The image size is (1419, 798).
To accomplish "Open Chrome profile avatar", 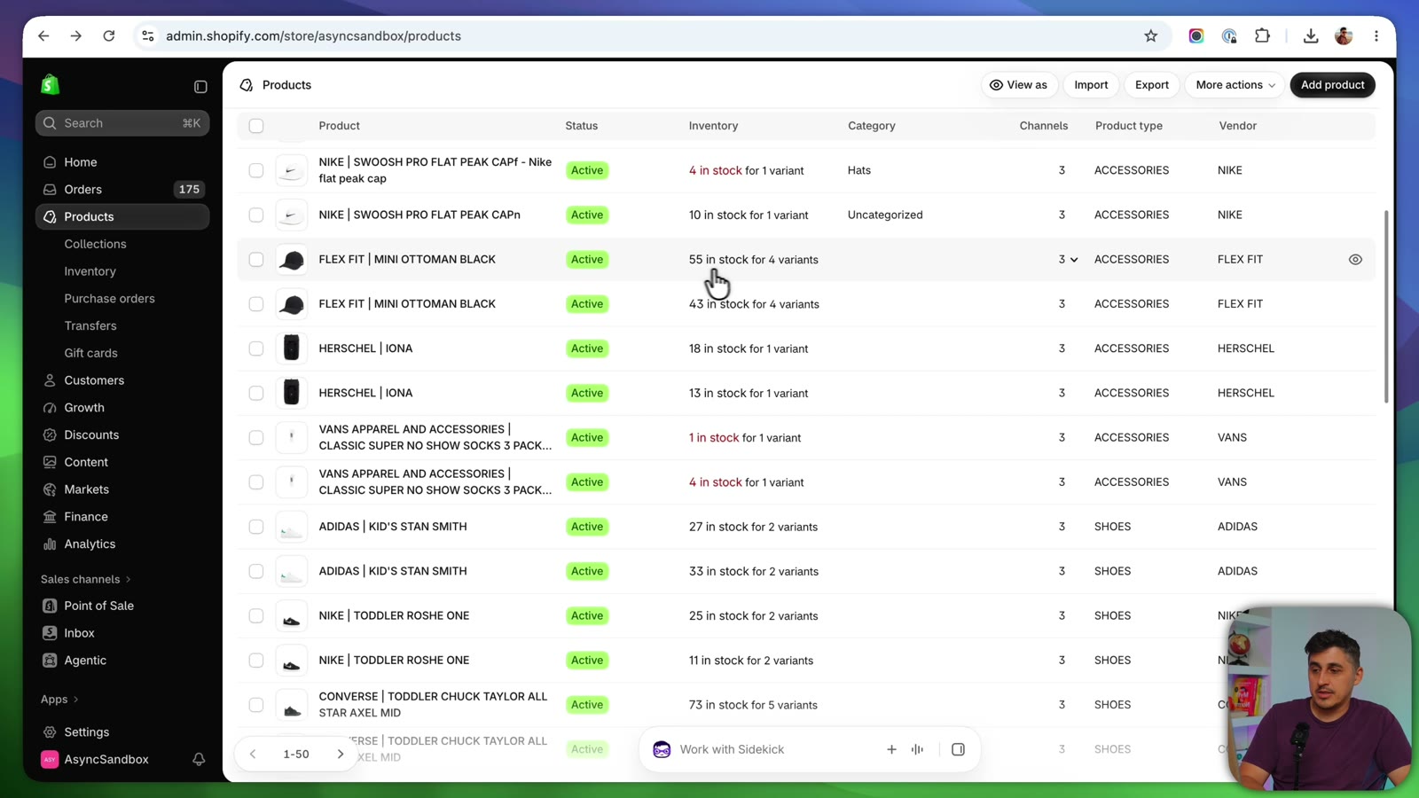I will [1344, 36].
